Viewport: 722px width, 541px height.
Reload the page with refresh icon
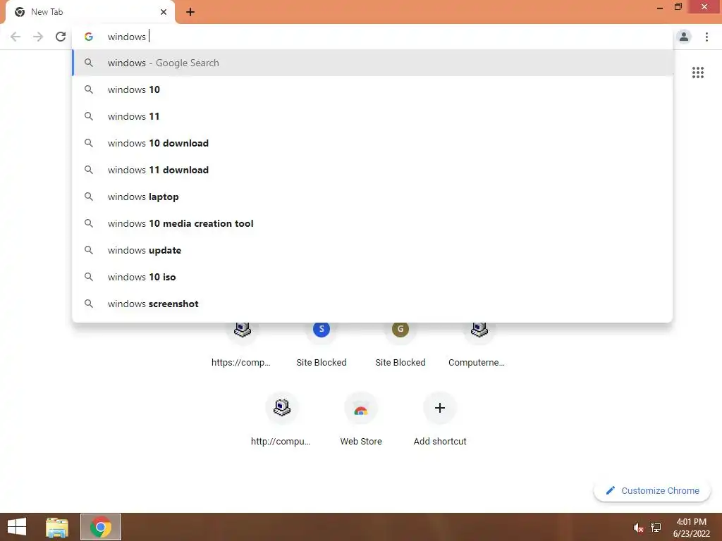point(61,37)
